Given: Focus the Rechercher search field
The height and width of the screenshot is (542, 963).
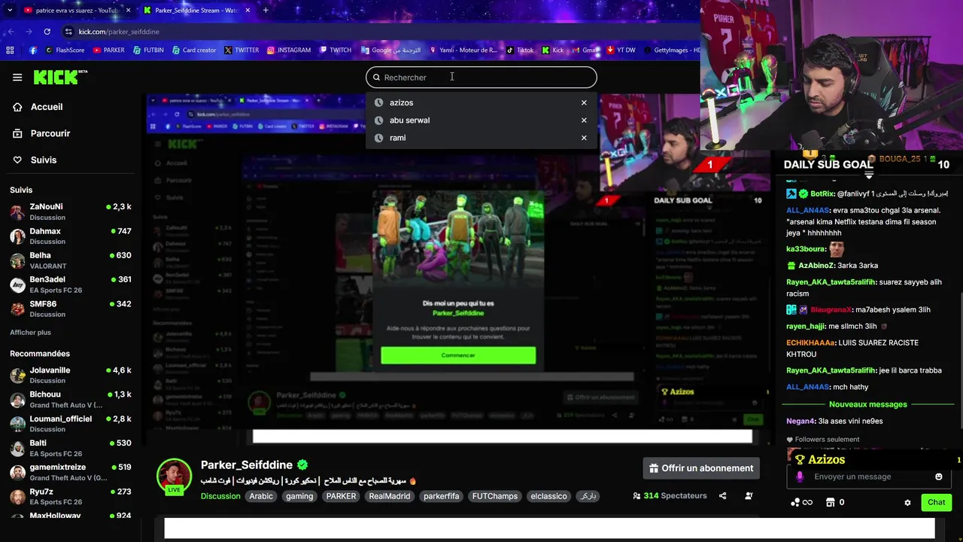Looking at the screenshot, I should click(481, 77).
